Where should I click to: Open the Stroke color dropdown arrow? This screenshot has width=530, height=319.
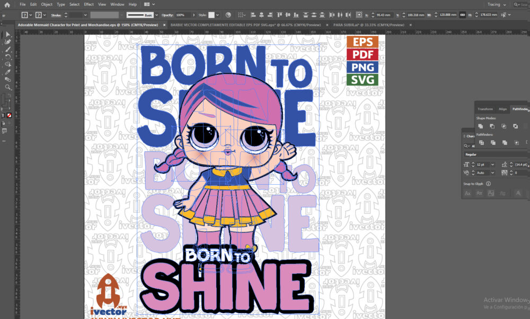[x=45, y=15]
